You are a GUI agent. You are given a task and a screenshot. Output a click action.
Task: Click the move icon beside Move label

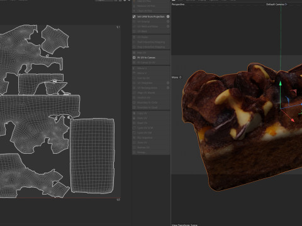coord(180,77)
